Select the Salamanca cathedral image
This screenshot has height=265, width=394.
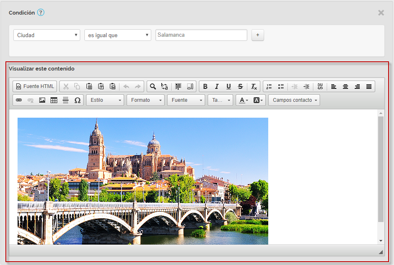(x=143, y=181)
